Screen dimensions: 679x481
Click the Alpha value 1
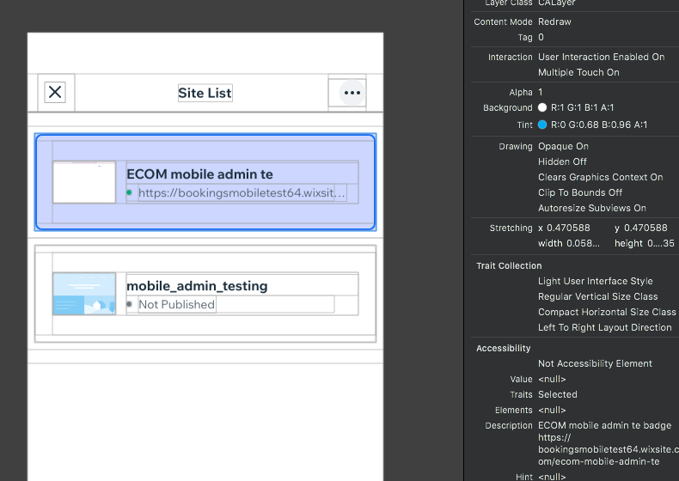(541, 92)
